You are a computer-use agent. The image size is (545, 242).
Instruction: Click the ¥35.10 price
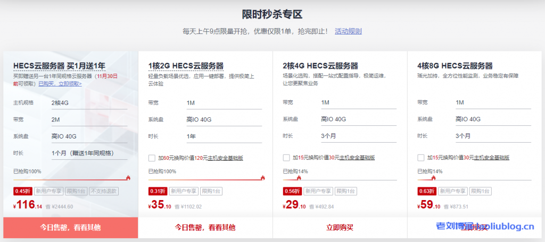click(x=160, y=205)
